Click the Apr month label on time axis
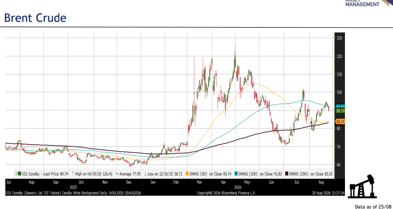393x209 pixels. pyautogui.click(x=224, y=182)
